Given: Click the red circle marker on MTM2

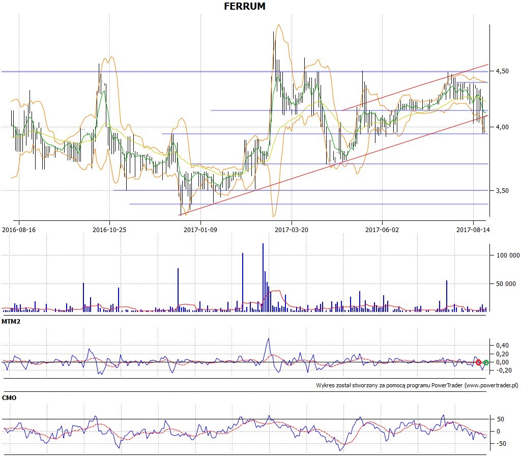Looking at the screenshot, I should tap(478, 362).
